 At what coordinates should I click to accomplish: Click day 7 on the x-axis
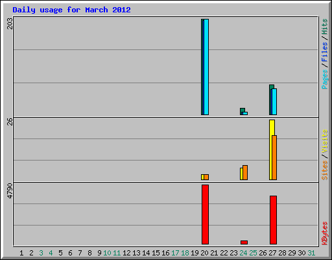click(80, 253)
